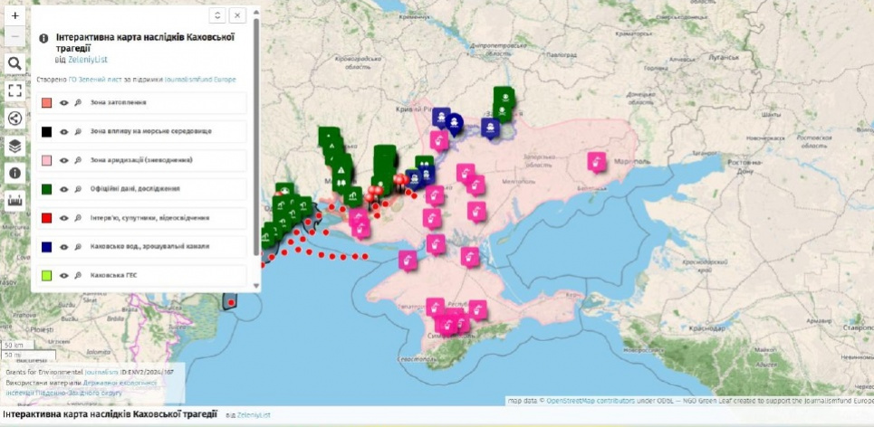874x427 pixels.
Task: Open the map search tool
Action: coord(14,63)
